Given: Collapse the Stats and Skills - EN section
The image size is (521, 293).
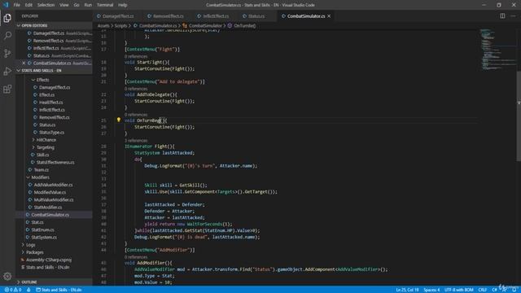Looking at the screenshot, I should coord(42,71).
